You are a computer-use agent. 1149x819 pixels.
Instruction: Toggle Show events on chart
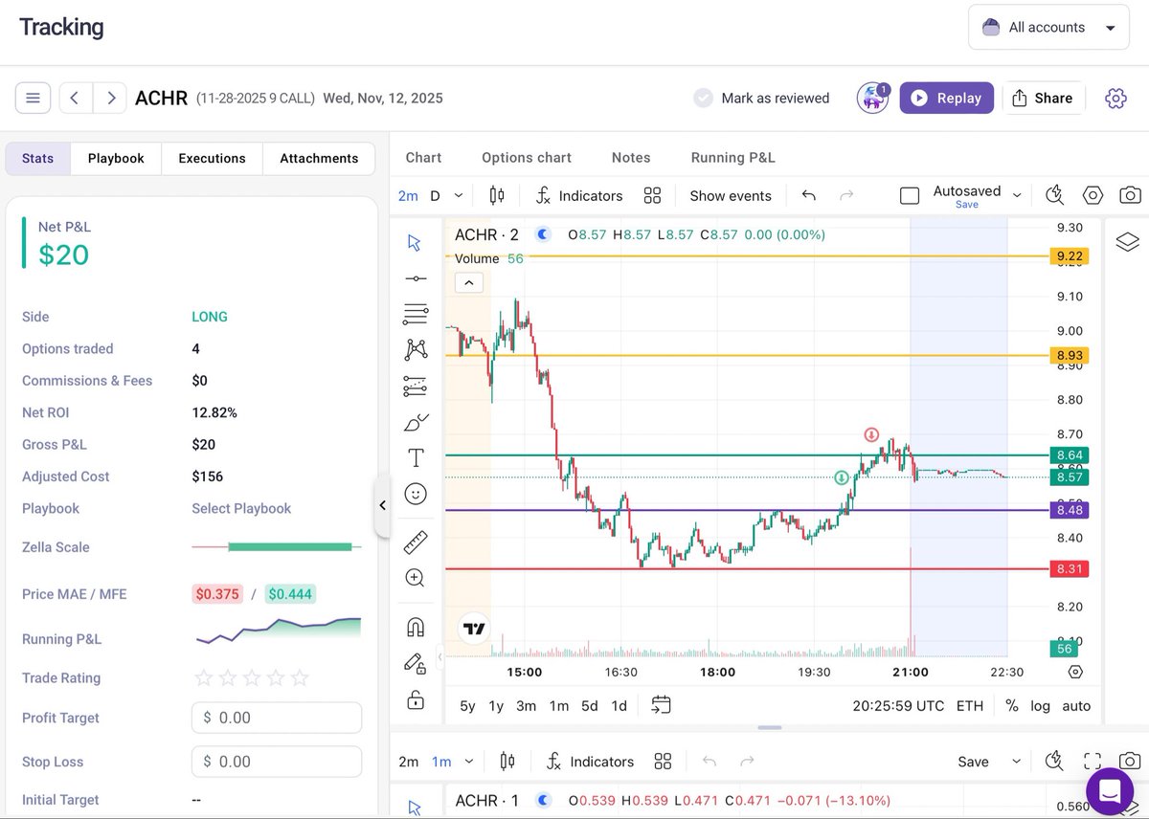click(731, 195)
